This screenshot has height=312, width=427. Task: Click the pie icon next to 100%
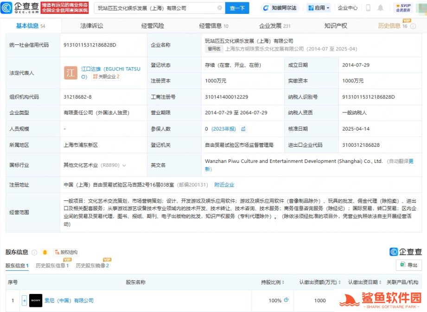click(x=287, y=300)
